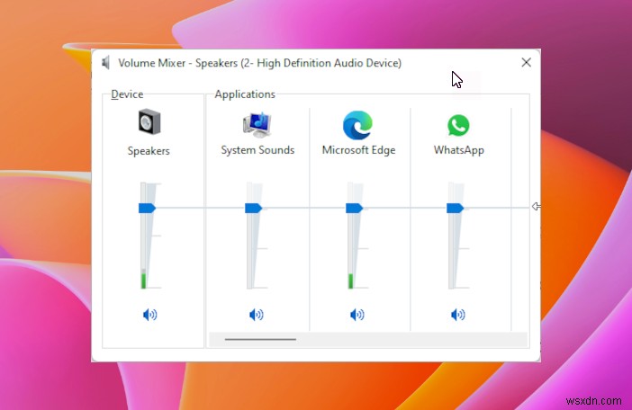This screenshot has height=410, width=632.
Task: Click the Microsoft Edge app icon
Action: point(358,125)
